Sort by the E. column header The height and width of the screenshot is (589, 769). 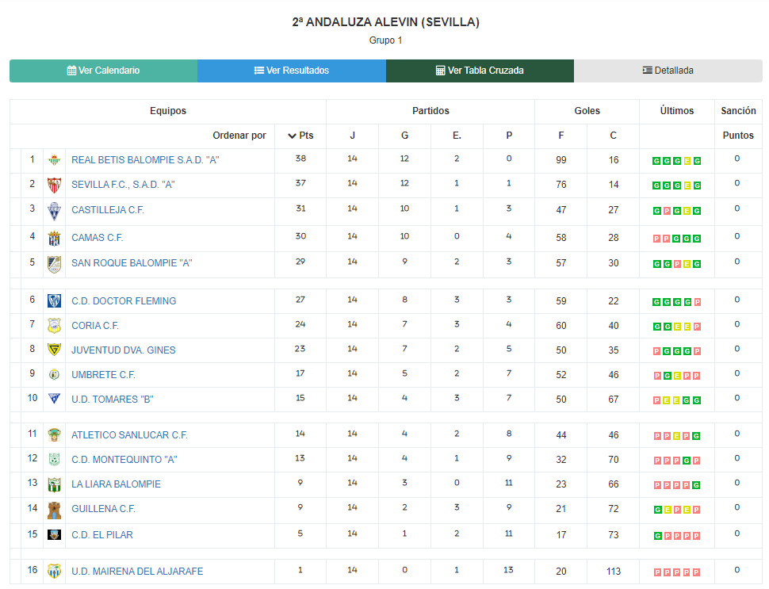coord(457,136)
